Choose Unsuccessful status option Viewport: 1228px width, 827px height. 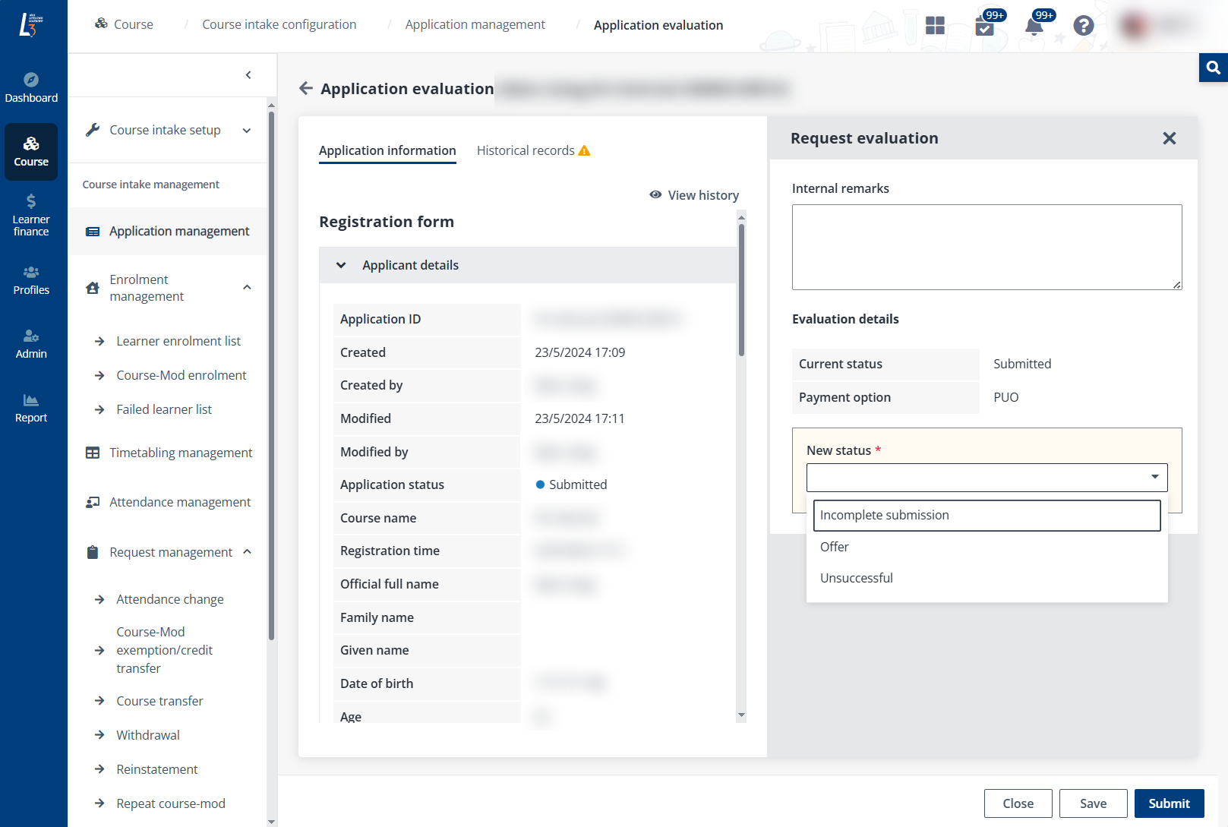[857, 578]
